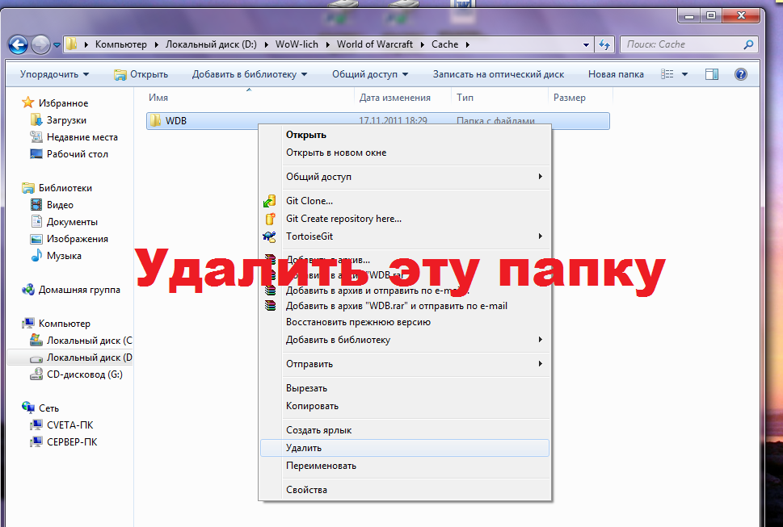Screen dimensions: 783x527
Task: Choose Удалить in the context menu
Action: pyautogui.click(x=405, y=448)
